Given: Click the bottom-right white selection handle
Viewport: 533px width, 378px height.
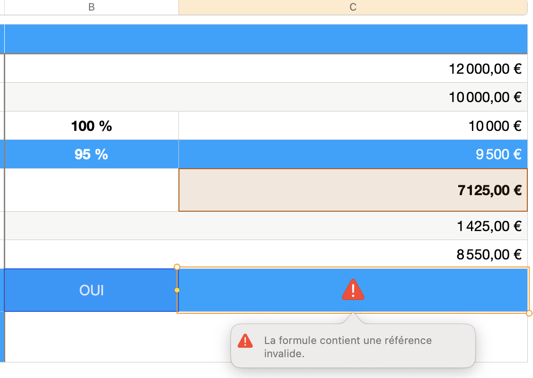Looking at the screenshot, I should point(529,313).
